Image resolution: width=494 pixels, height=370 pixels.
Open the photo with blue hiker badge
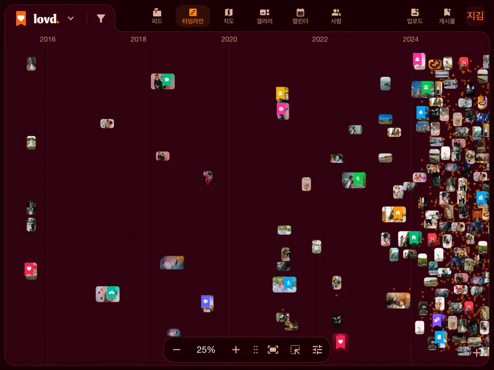pyautogui.click(x=284, y=284)
